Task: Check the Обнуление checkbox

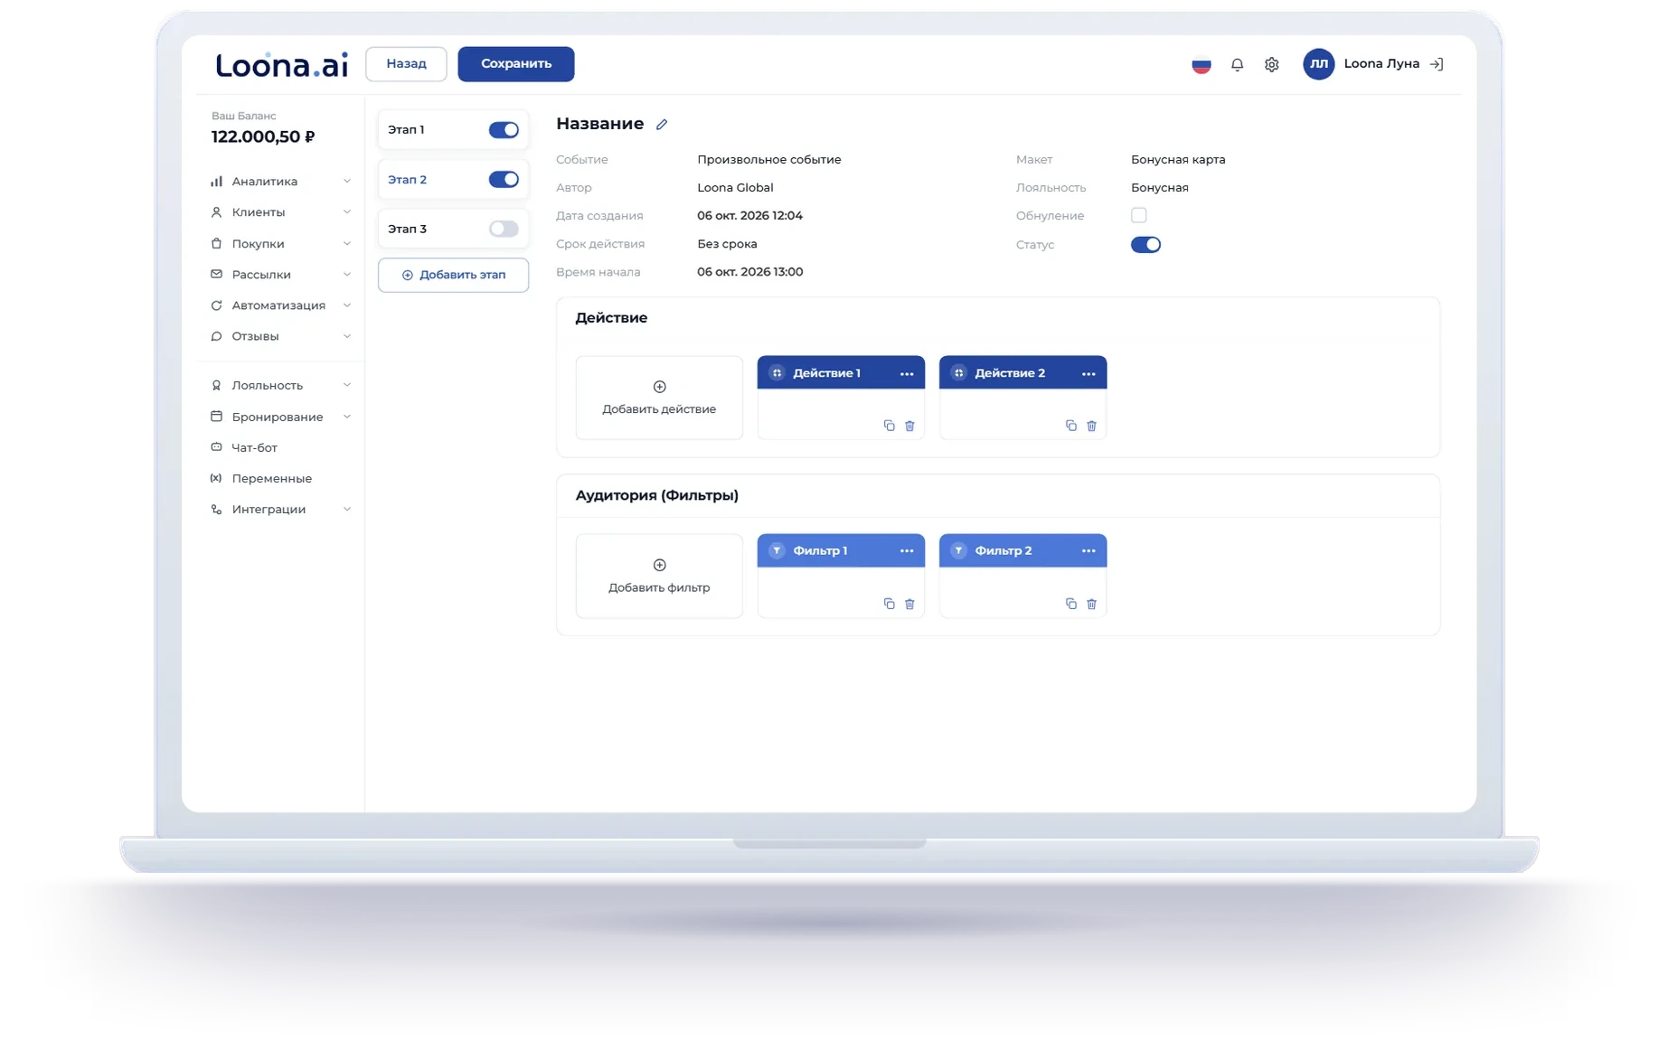Action: click(x=1138, y=215)
